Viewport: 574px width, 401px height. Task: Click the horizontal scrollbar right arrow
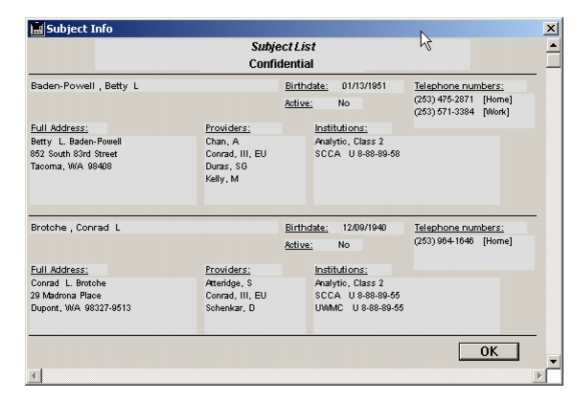539,375
